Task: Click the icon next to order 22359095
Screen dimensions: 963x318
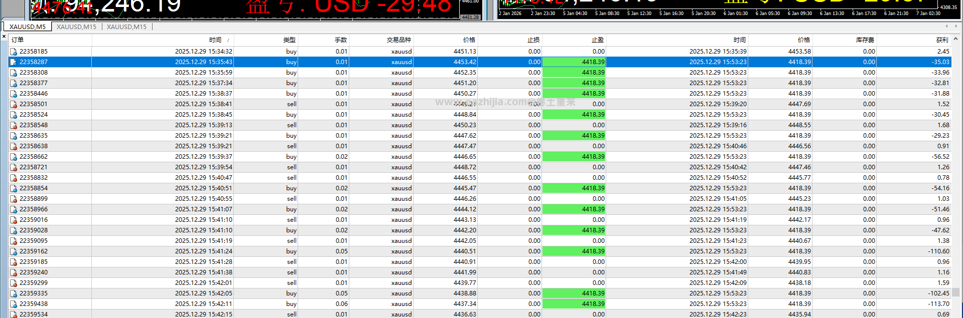Action: 14,241
